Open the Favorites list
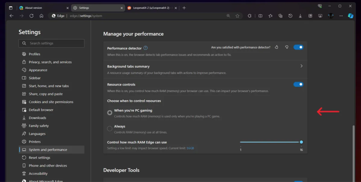Image resolution: width=361 pixels, height=182 pixels. point(270,16)
